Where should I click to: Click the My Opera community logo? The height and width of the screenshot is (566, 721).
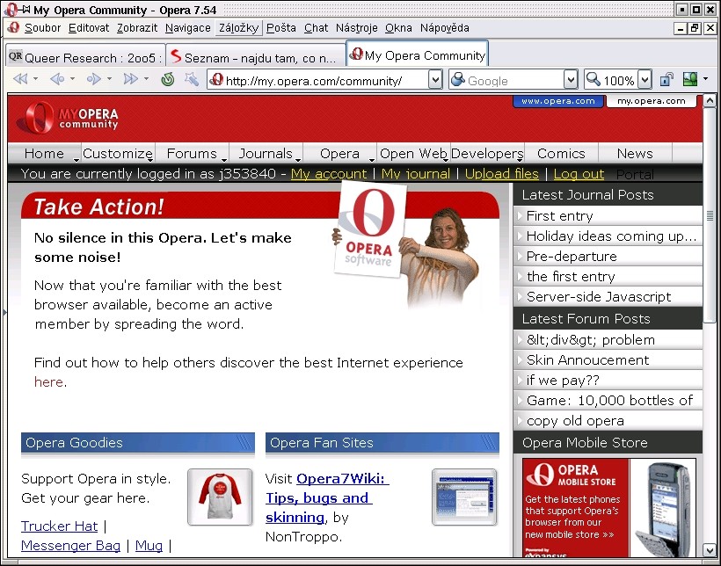pyautogui.click(x=68, y=118)
